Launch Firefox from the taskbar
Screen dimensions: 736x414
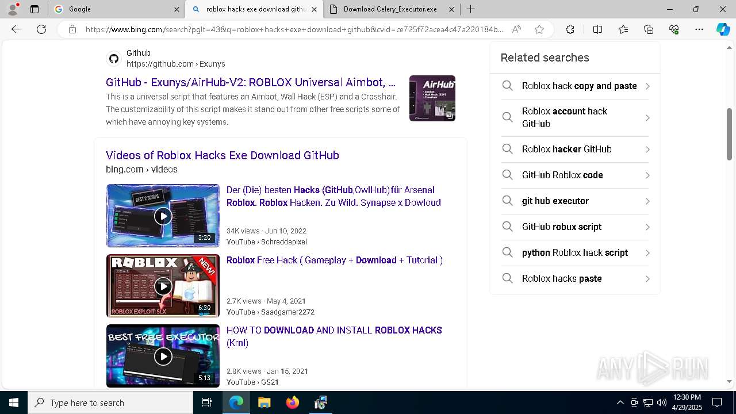click(x=292, y=402)
